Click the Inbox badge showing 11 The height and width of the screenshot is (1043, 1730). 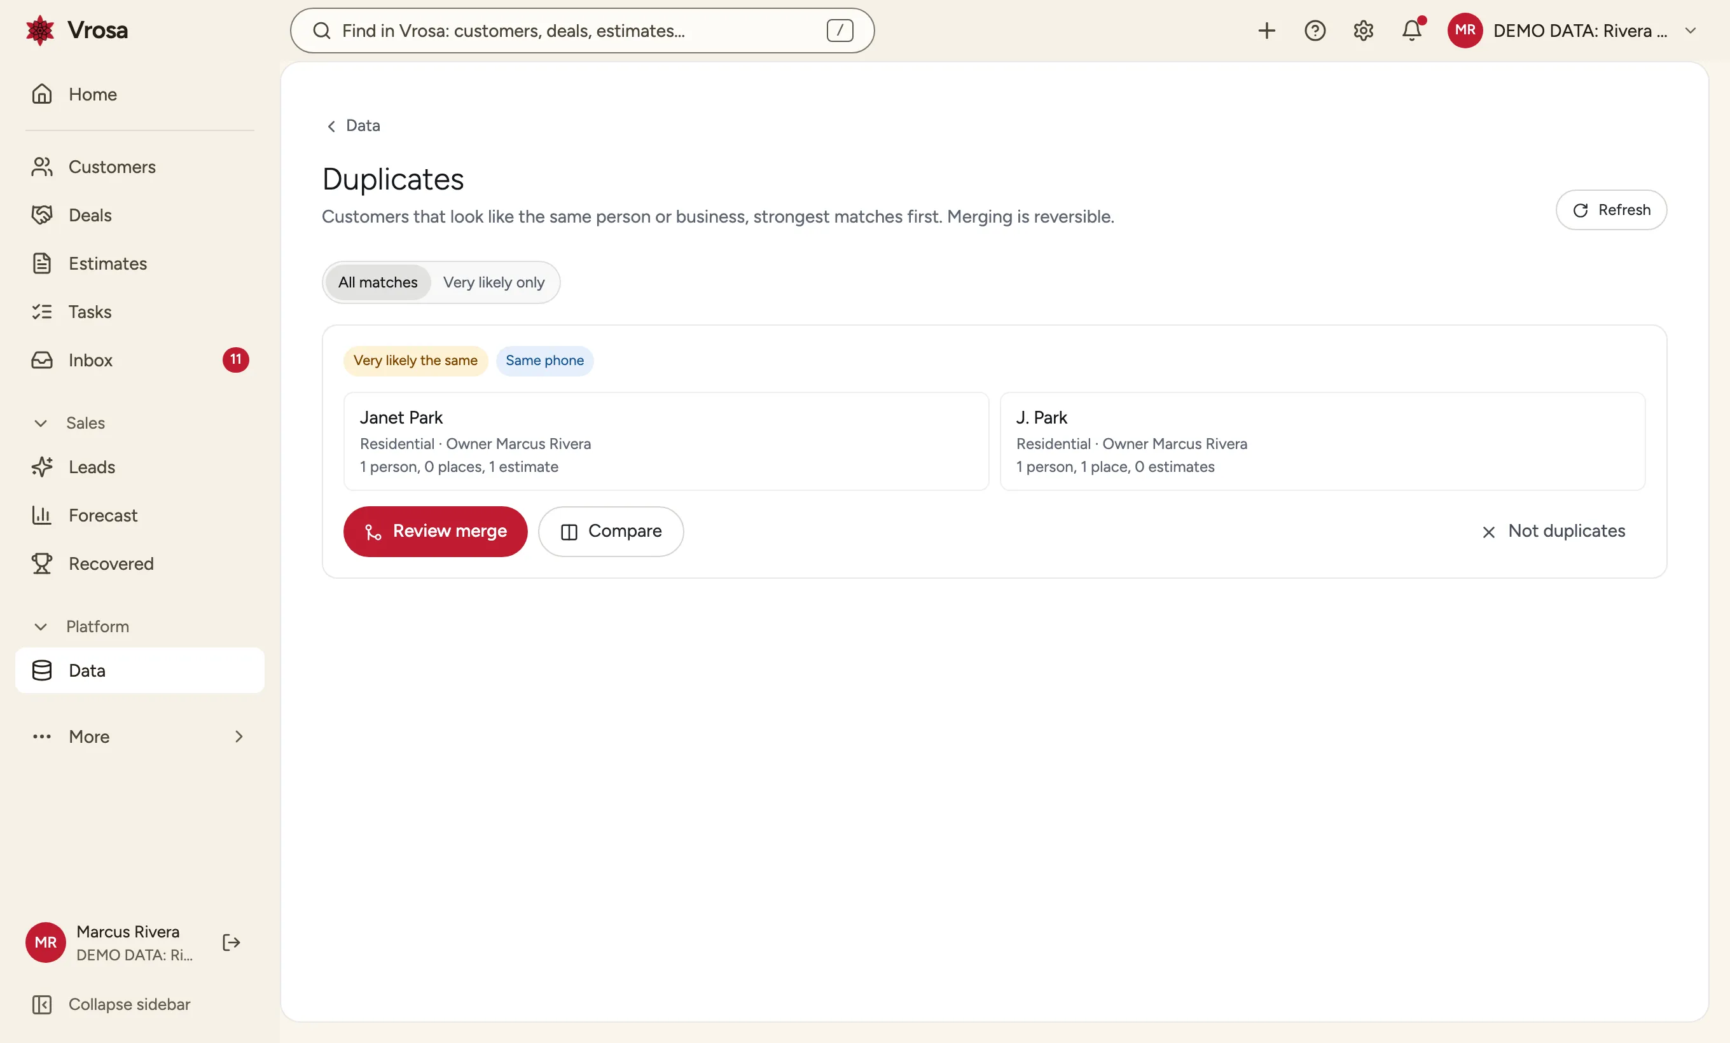(236, 360)
